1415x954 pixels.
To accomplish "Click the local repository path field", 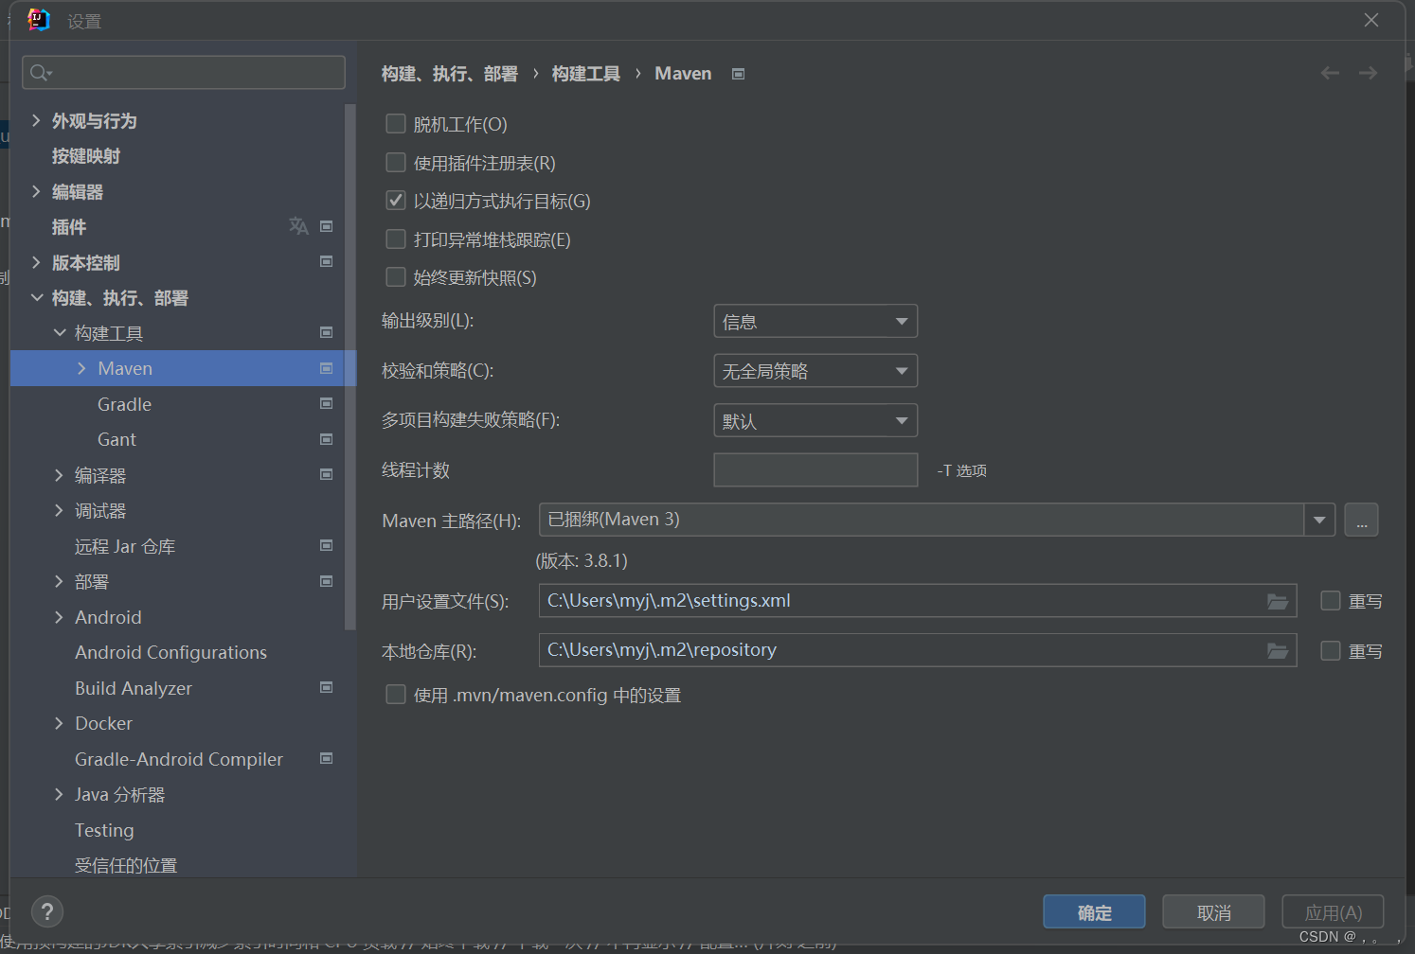I will (x=918, y=650).
